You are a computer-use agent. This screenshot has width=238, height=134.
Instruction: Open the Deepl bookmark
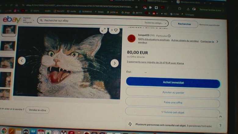pyautogui.click(x=99, y=12)
